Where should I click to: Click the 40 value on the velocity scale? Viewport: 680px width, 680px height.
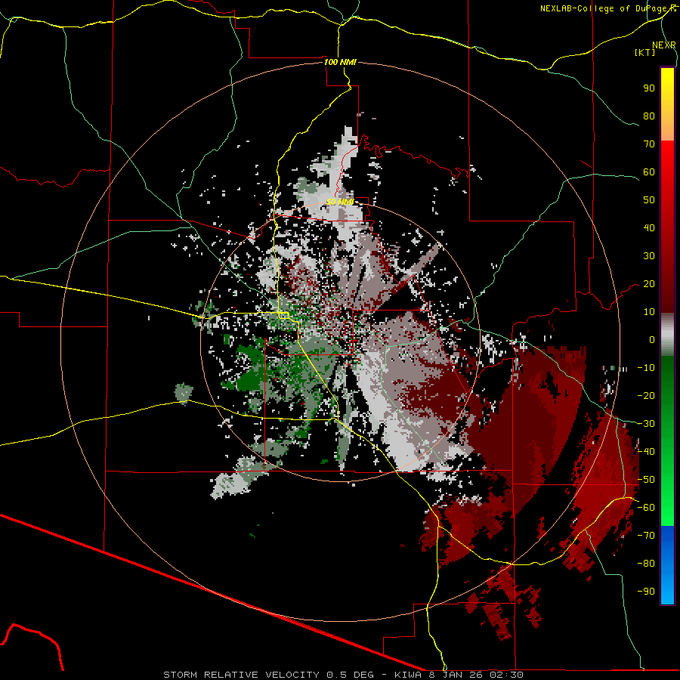click(649, 227)
